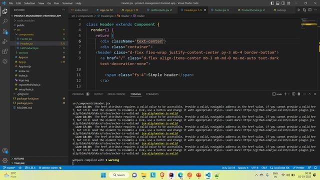Add a new terminal with plus icon
320x180 pixels.
pyautogui.click(x=285, y=94)
